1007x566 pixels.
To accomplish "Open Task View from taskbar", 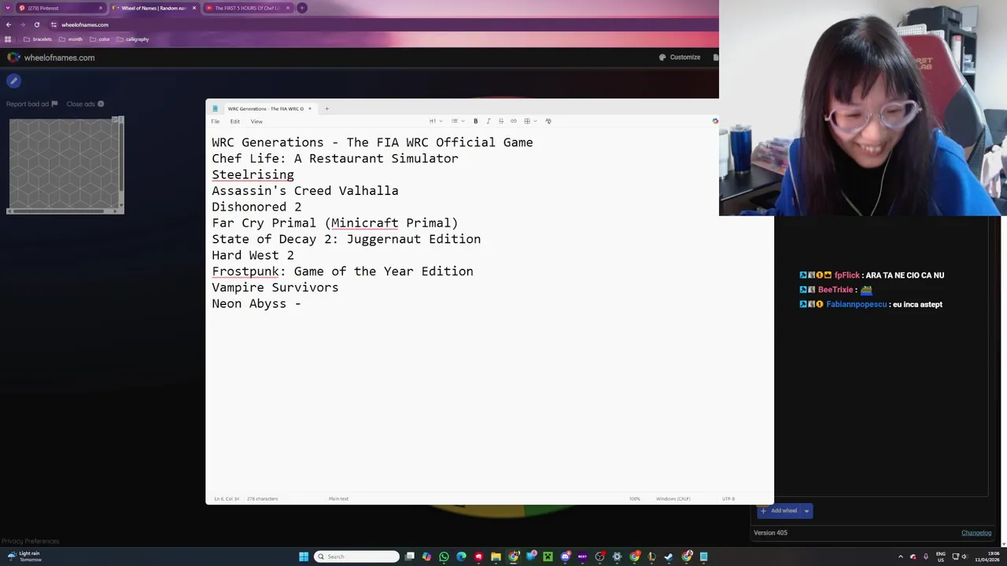I will pos(410,557).
